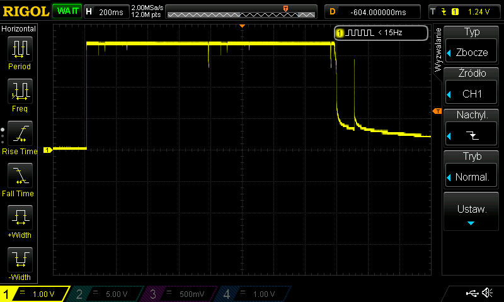
Task: Click the orange trigger level marker
Action: pos(437,111)
